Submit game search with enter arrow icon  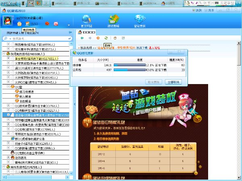(70, 38)
